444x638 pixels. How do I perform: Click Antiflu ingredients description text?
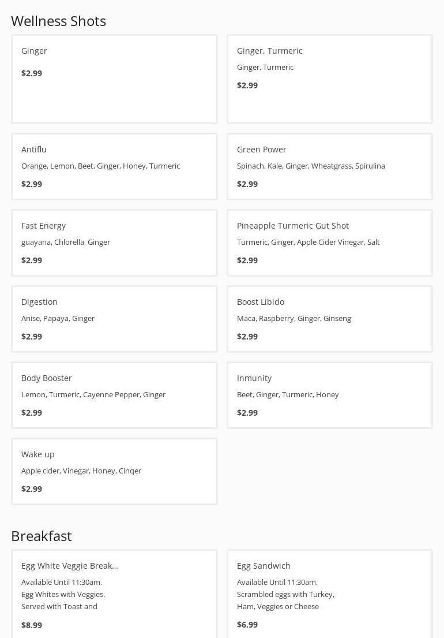100,166
